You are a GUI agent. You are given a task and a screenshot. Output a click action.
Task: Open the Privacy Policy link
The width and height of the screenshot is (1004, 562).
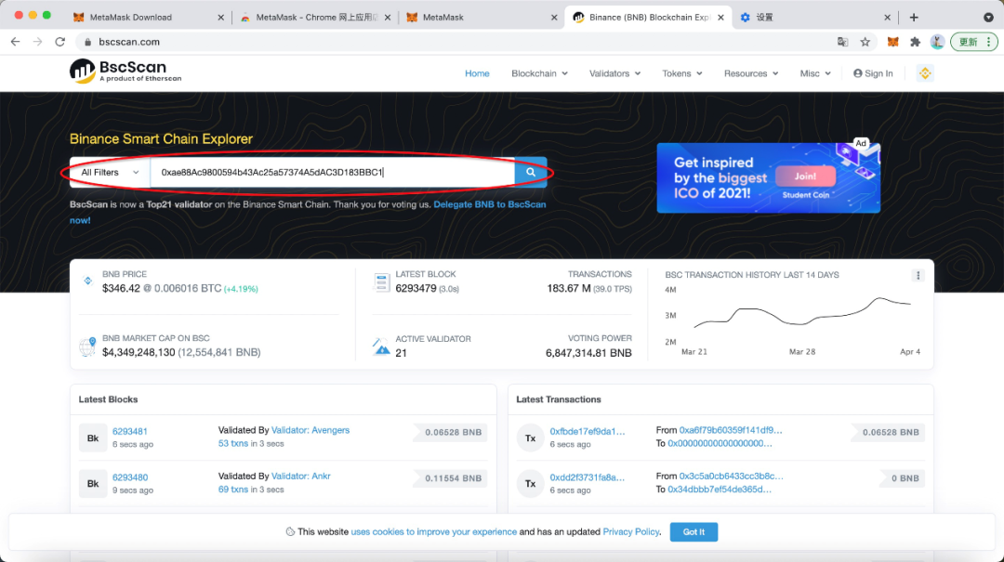(630, 532)
